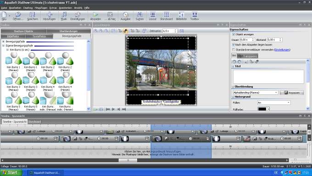The width and height of the screenshot is (312, 176).
Task: Click first zoom icon in layout designer toolbar
Action: [x=96, y=31]
